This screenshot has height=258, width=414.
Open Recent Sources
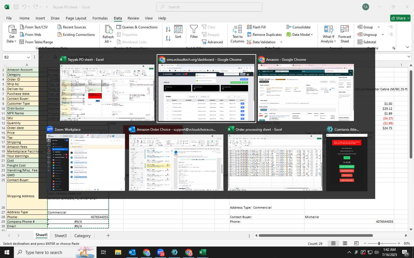[72, 27]
